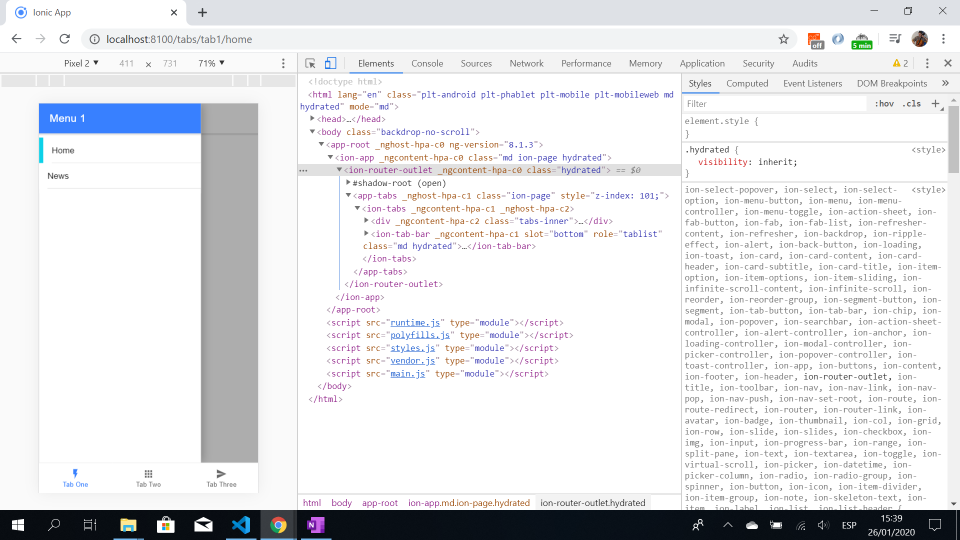Switch to the Console tab
This screenshot has width=960, height=540.
pyautogui.click(x=427, y=63)
